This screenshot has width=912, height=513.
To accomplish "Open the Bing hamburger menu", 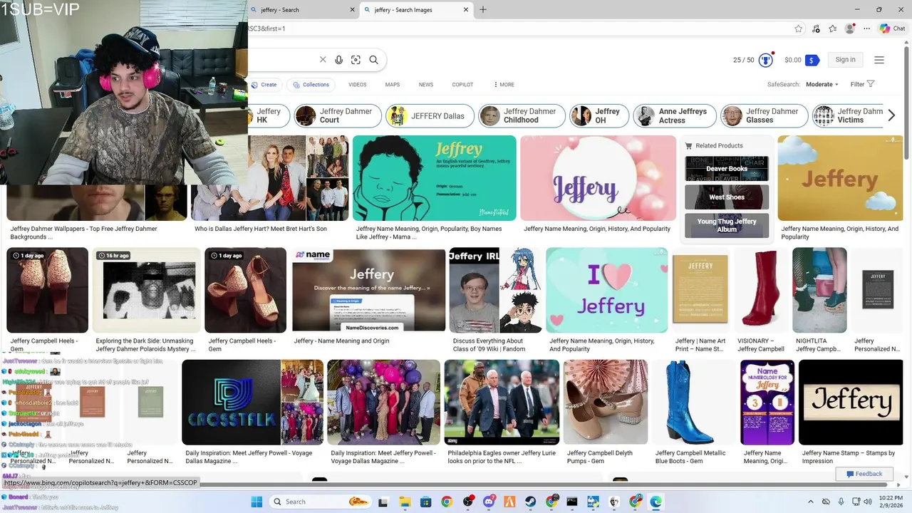I will tap(879, 60).
